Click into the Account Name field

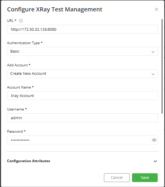pos(82,96)
